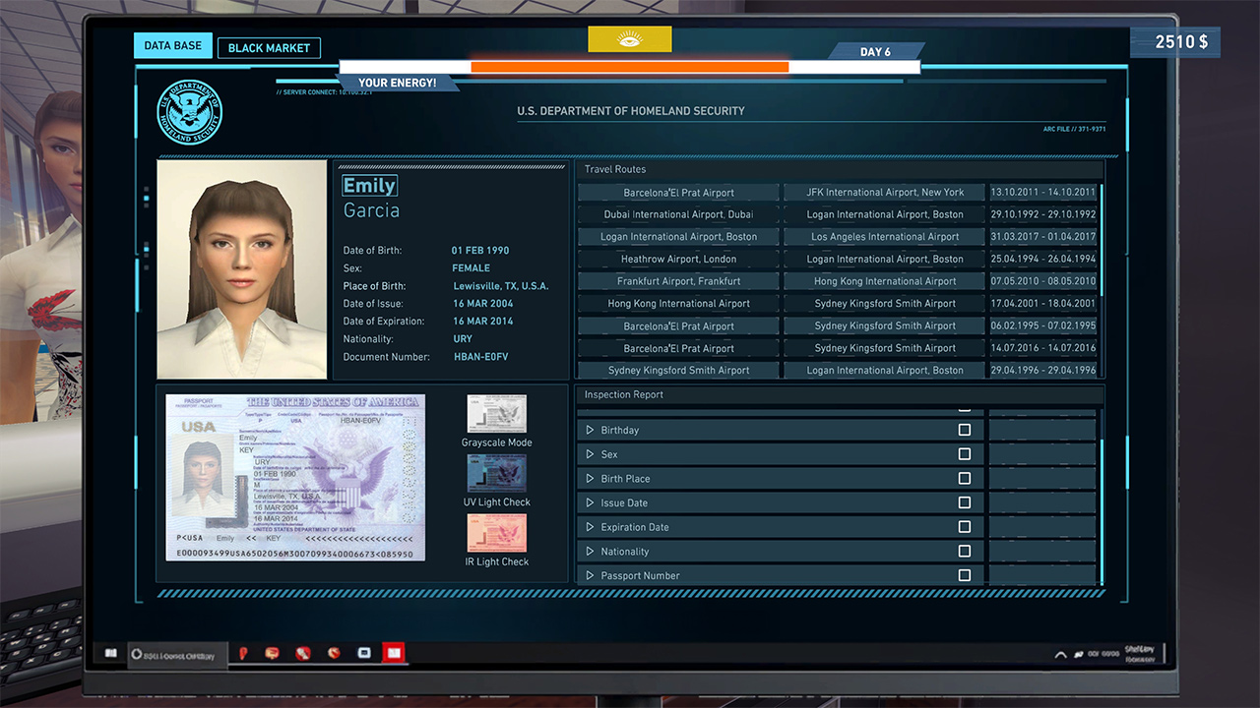1260x708 pixels.
Task: Select the JFK International Airport route entry
Action: [x=884, y=192]
